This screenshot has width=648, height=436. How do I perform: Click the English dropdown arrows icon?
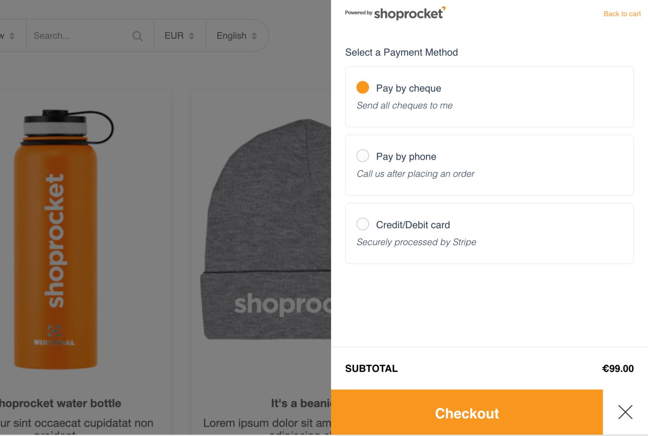(254, 36)
